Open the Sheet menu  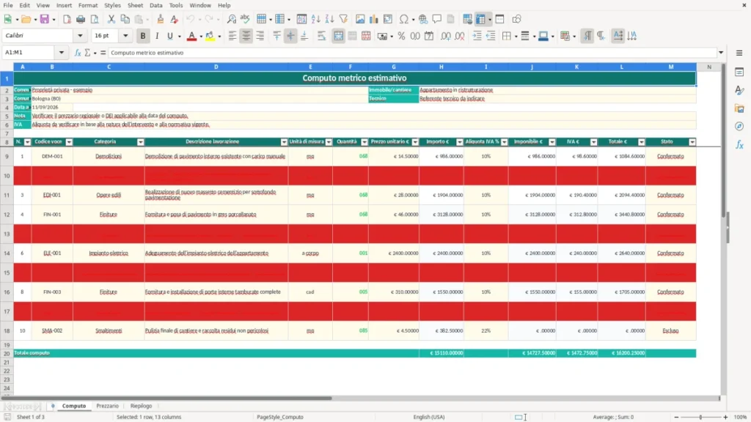pos(135,5)
